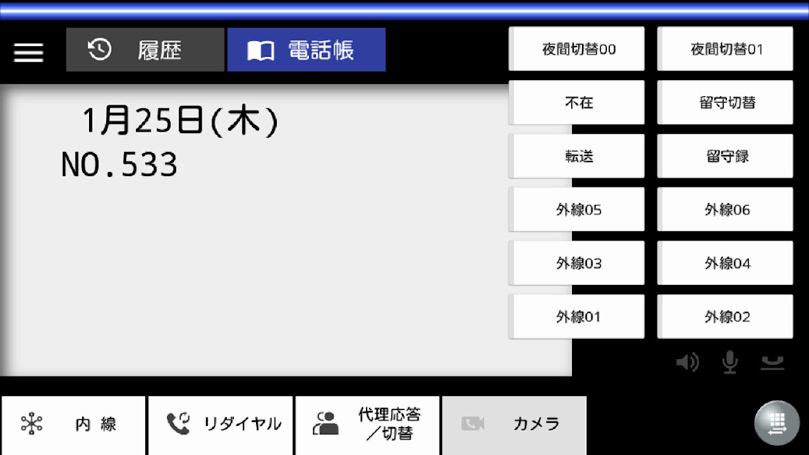
Task: Click the handset hook icon
Action: coord(772,363)
